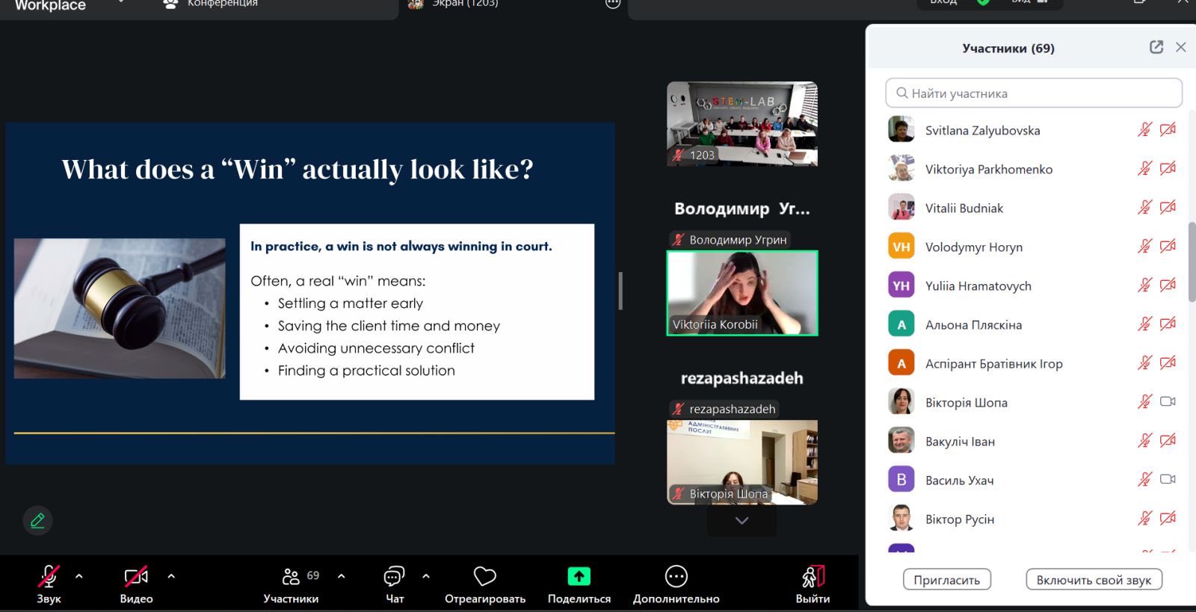This screenshot has height=612, width=1196.
Task: Select the Конференция tab
Action: pos(221,4)
